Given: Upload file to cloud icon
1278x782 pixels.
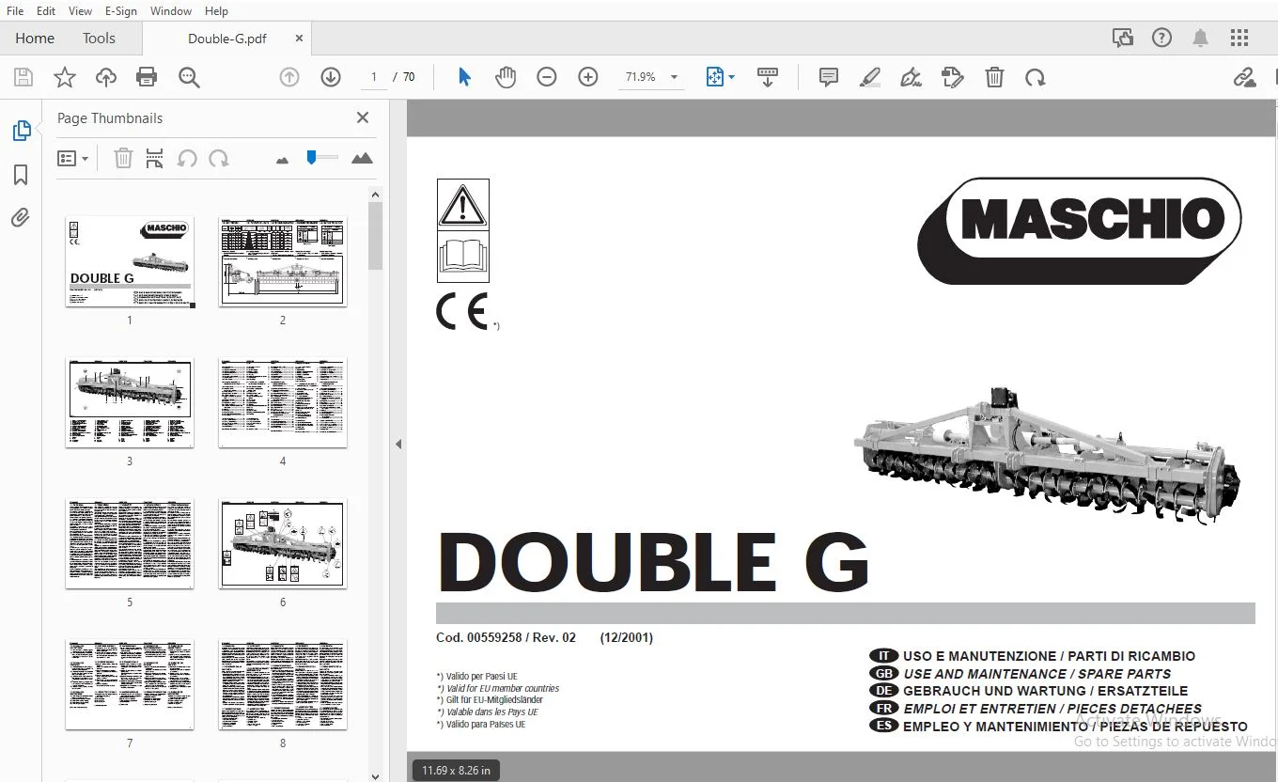Looking at the screenshot, I should pyautogui.click(x=106, y=78).
